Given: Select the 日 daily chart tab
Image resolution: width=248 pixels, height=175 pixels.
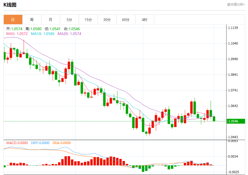Looking at the screenshot, I should click(x=13, y=20).
